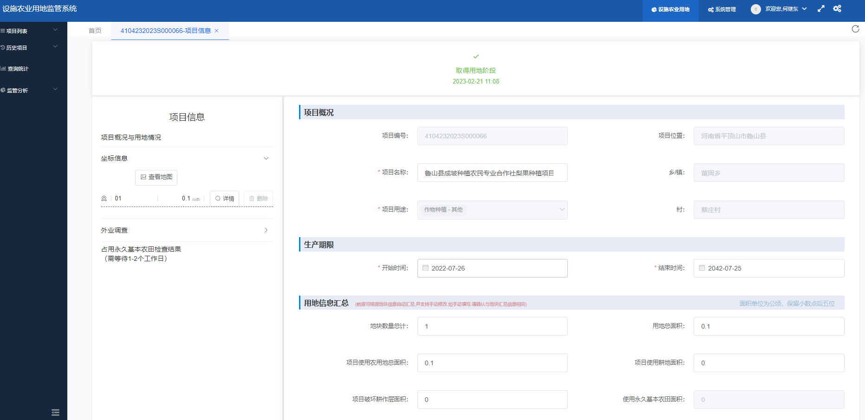
Task: Expand the 历史项目 sidebar menu chevron
Action: 55,46
